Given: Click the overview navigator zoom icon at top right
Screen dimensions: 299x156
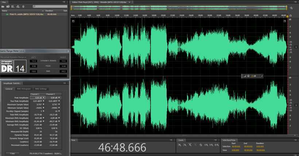Looking at the screenshot, I should pyautogui.click(x=291, y=8).
